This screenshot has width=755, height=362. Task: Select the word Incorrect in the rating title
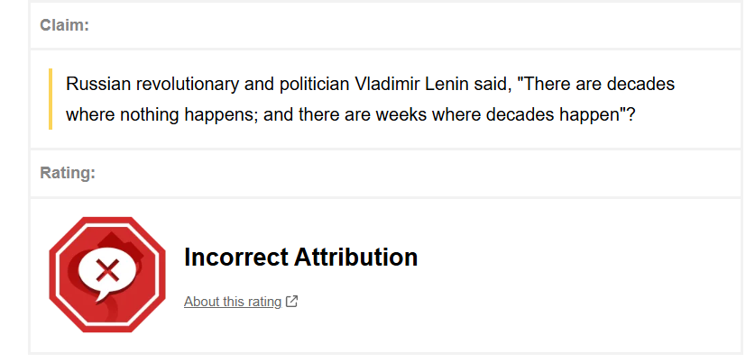235,258
